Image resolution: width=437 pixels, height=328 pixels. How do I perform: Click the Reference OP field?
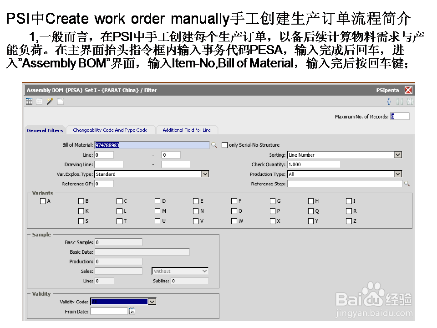(x=104, y=184)
